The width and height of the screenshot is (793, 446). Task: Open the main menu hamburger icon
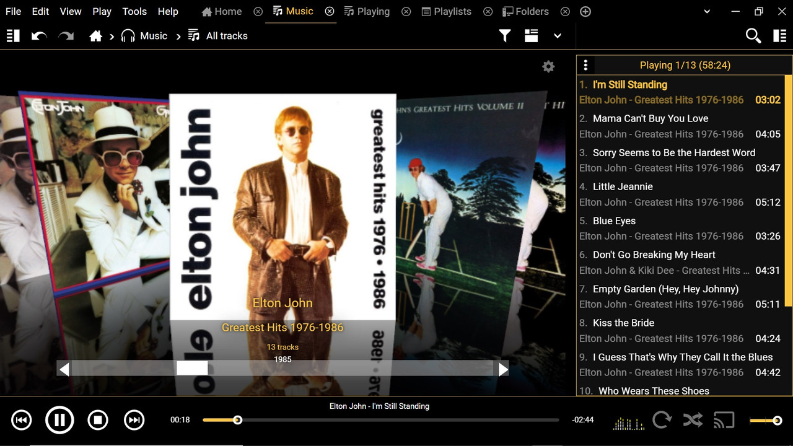12,35
